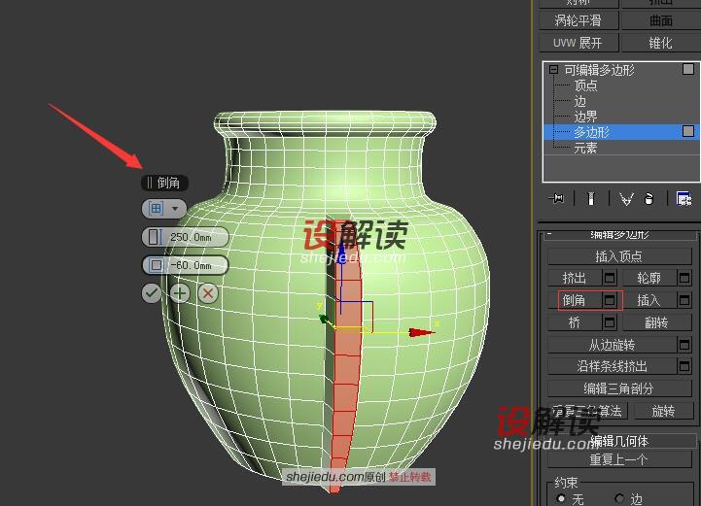Screen dimensions: 701x506
Task: Open the bevel group type dropdown
Action: click(x=164, y=209)
